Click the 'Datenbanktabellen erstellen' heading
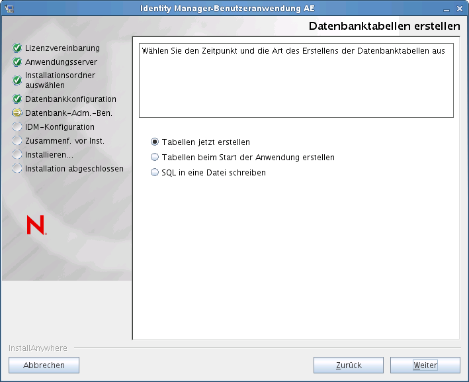The image size is (469, 382). [384, 26]
